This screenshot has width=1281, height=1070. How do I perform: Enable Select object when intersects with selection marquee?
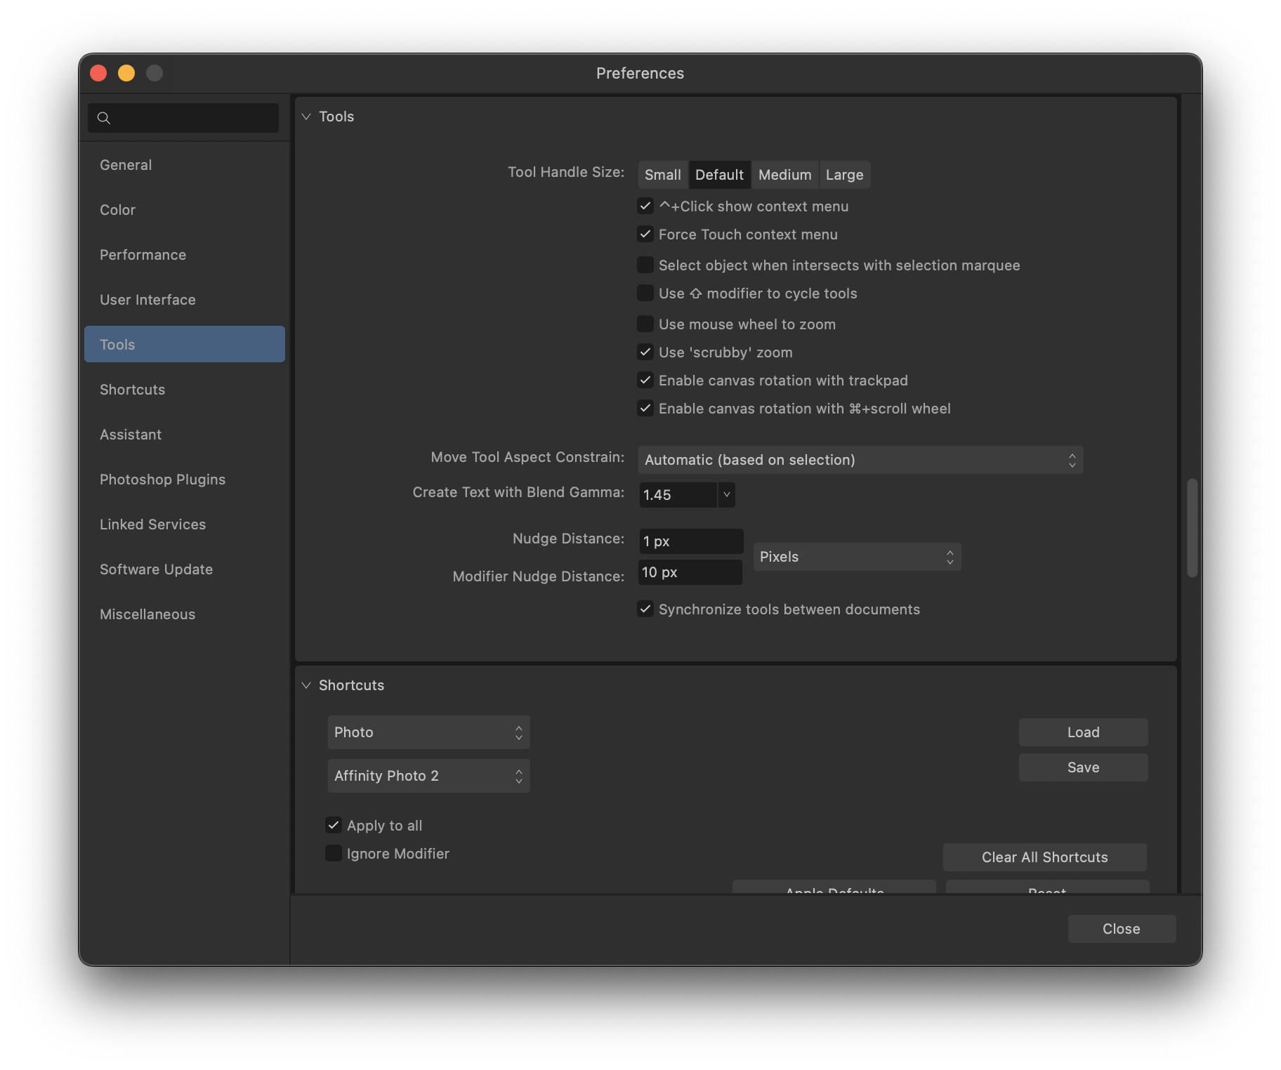pyautogui.click(x=645, y=265)
